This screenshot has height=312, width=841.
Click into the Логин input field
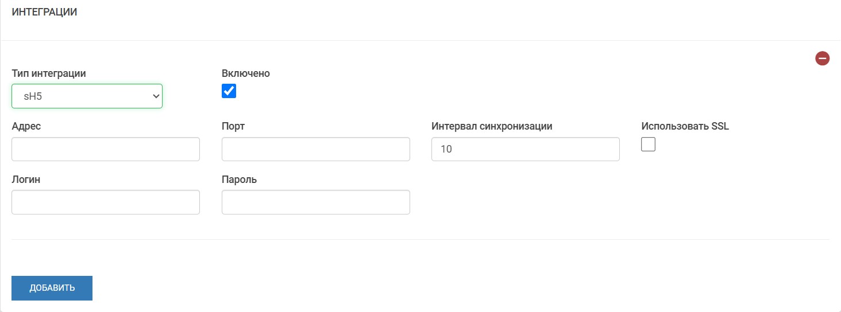(x=106, y=202)
